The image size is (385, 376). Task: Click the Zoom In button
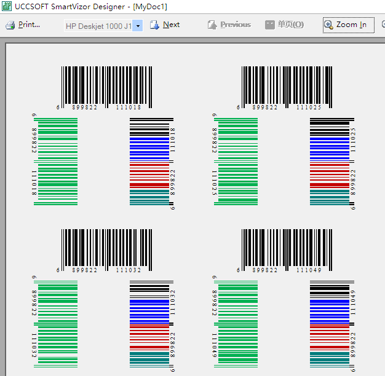(349, 25)
